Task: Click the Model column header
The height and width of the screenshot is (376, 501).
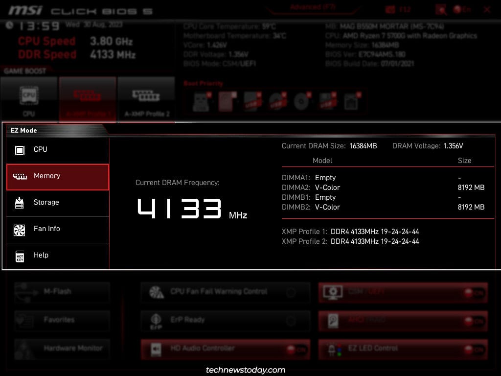Action: click(322, 161)
